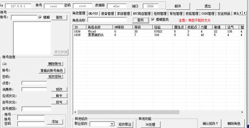The width and height of the screenshot is (249, 128).
Task: Click the 退出 exit button
Action: tap(208, 6)
